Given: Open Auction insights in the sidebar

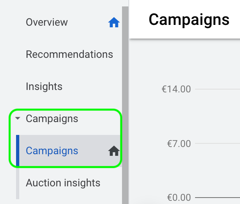Looking at the screenshot, I should click(63, 183).
